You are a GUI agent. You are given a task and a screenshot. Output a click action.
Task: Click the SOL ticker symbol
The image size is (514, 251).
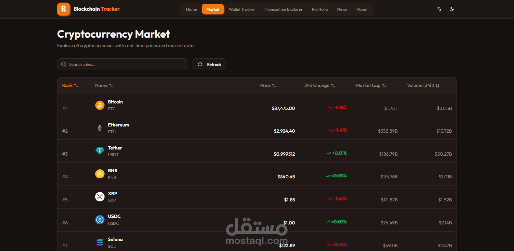(x=112, y=246)
